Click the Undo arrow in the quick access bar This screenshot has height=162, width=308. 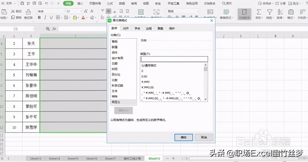(x=46, y=3)
